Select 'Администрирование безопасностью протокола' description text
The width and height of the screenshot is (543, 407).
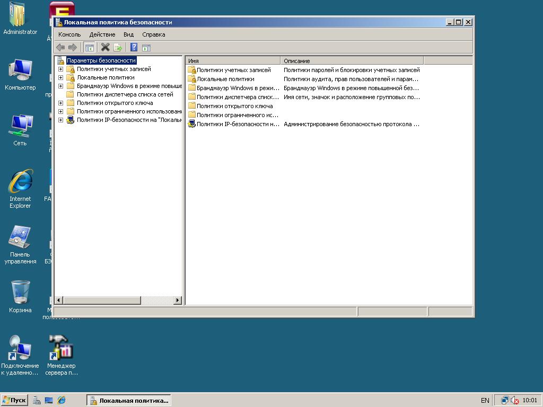point(352,124)
